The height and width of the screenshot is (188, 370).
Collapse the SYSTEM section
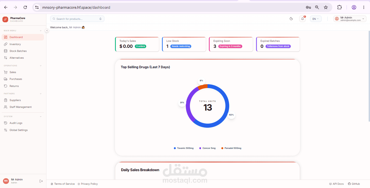click(41, 117)
